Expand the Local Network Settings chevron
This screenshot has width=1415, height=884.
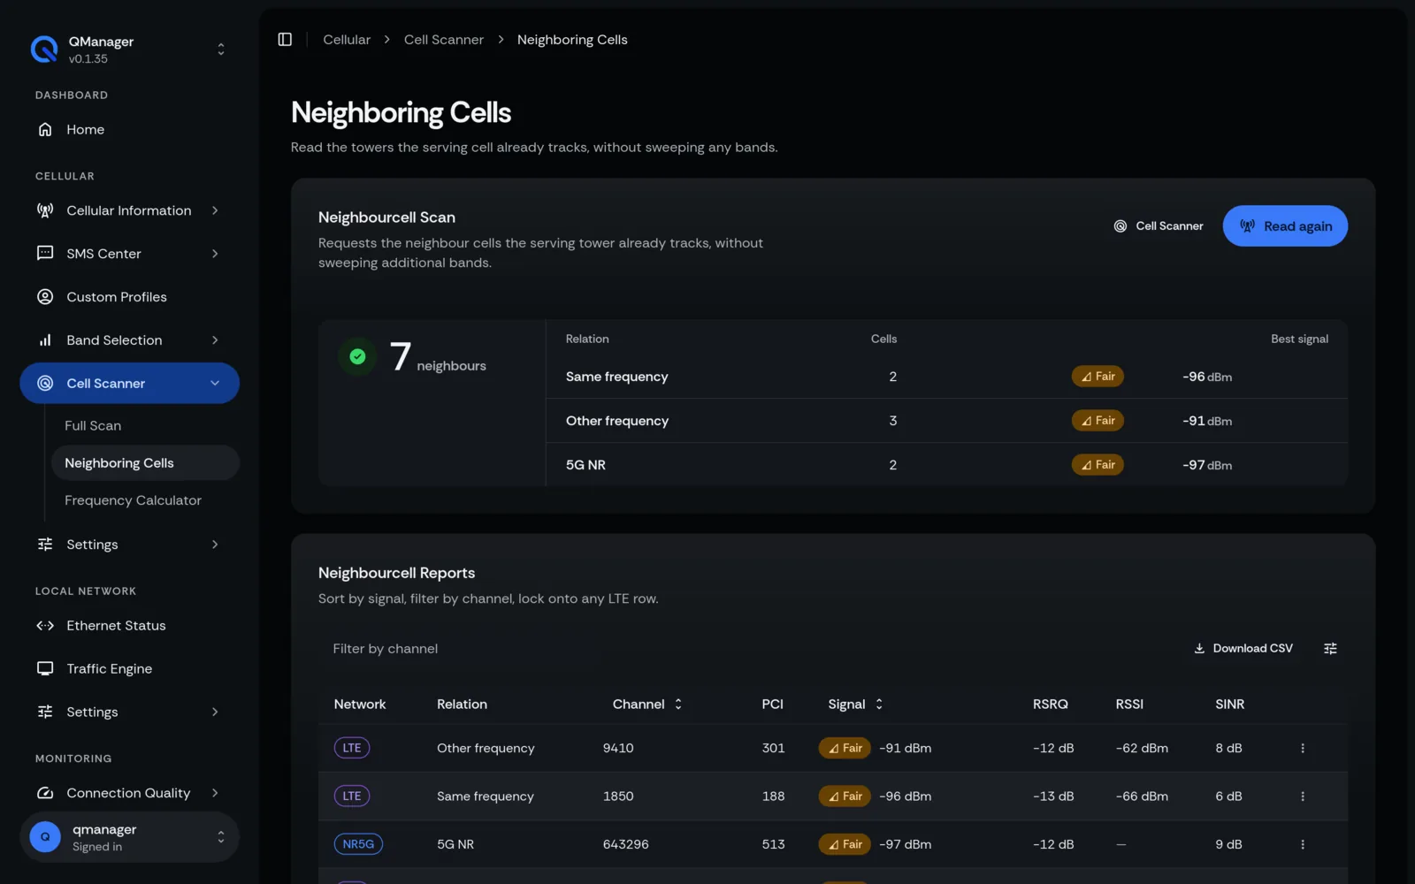[215, 713]
